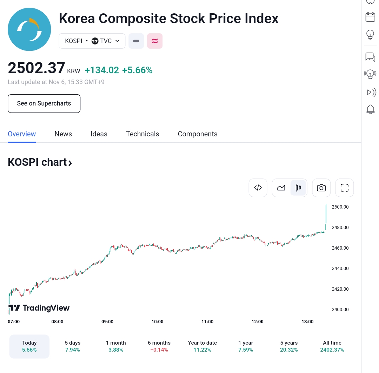Switch to the News tab

click(x=63, y=134)
